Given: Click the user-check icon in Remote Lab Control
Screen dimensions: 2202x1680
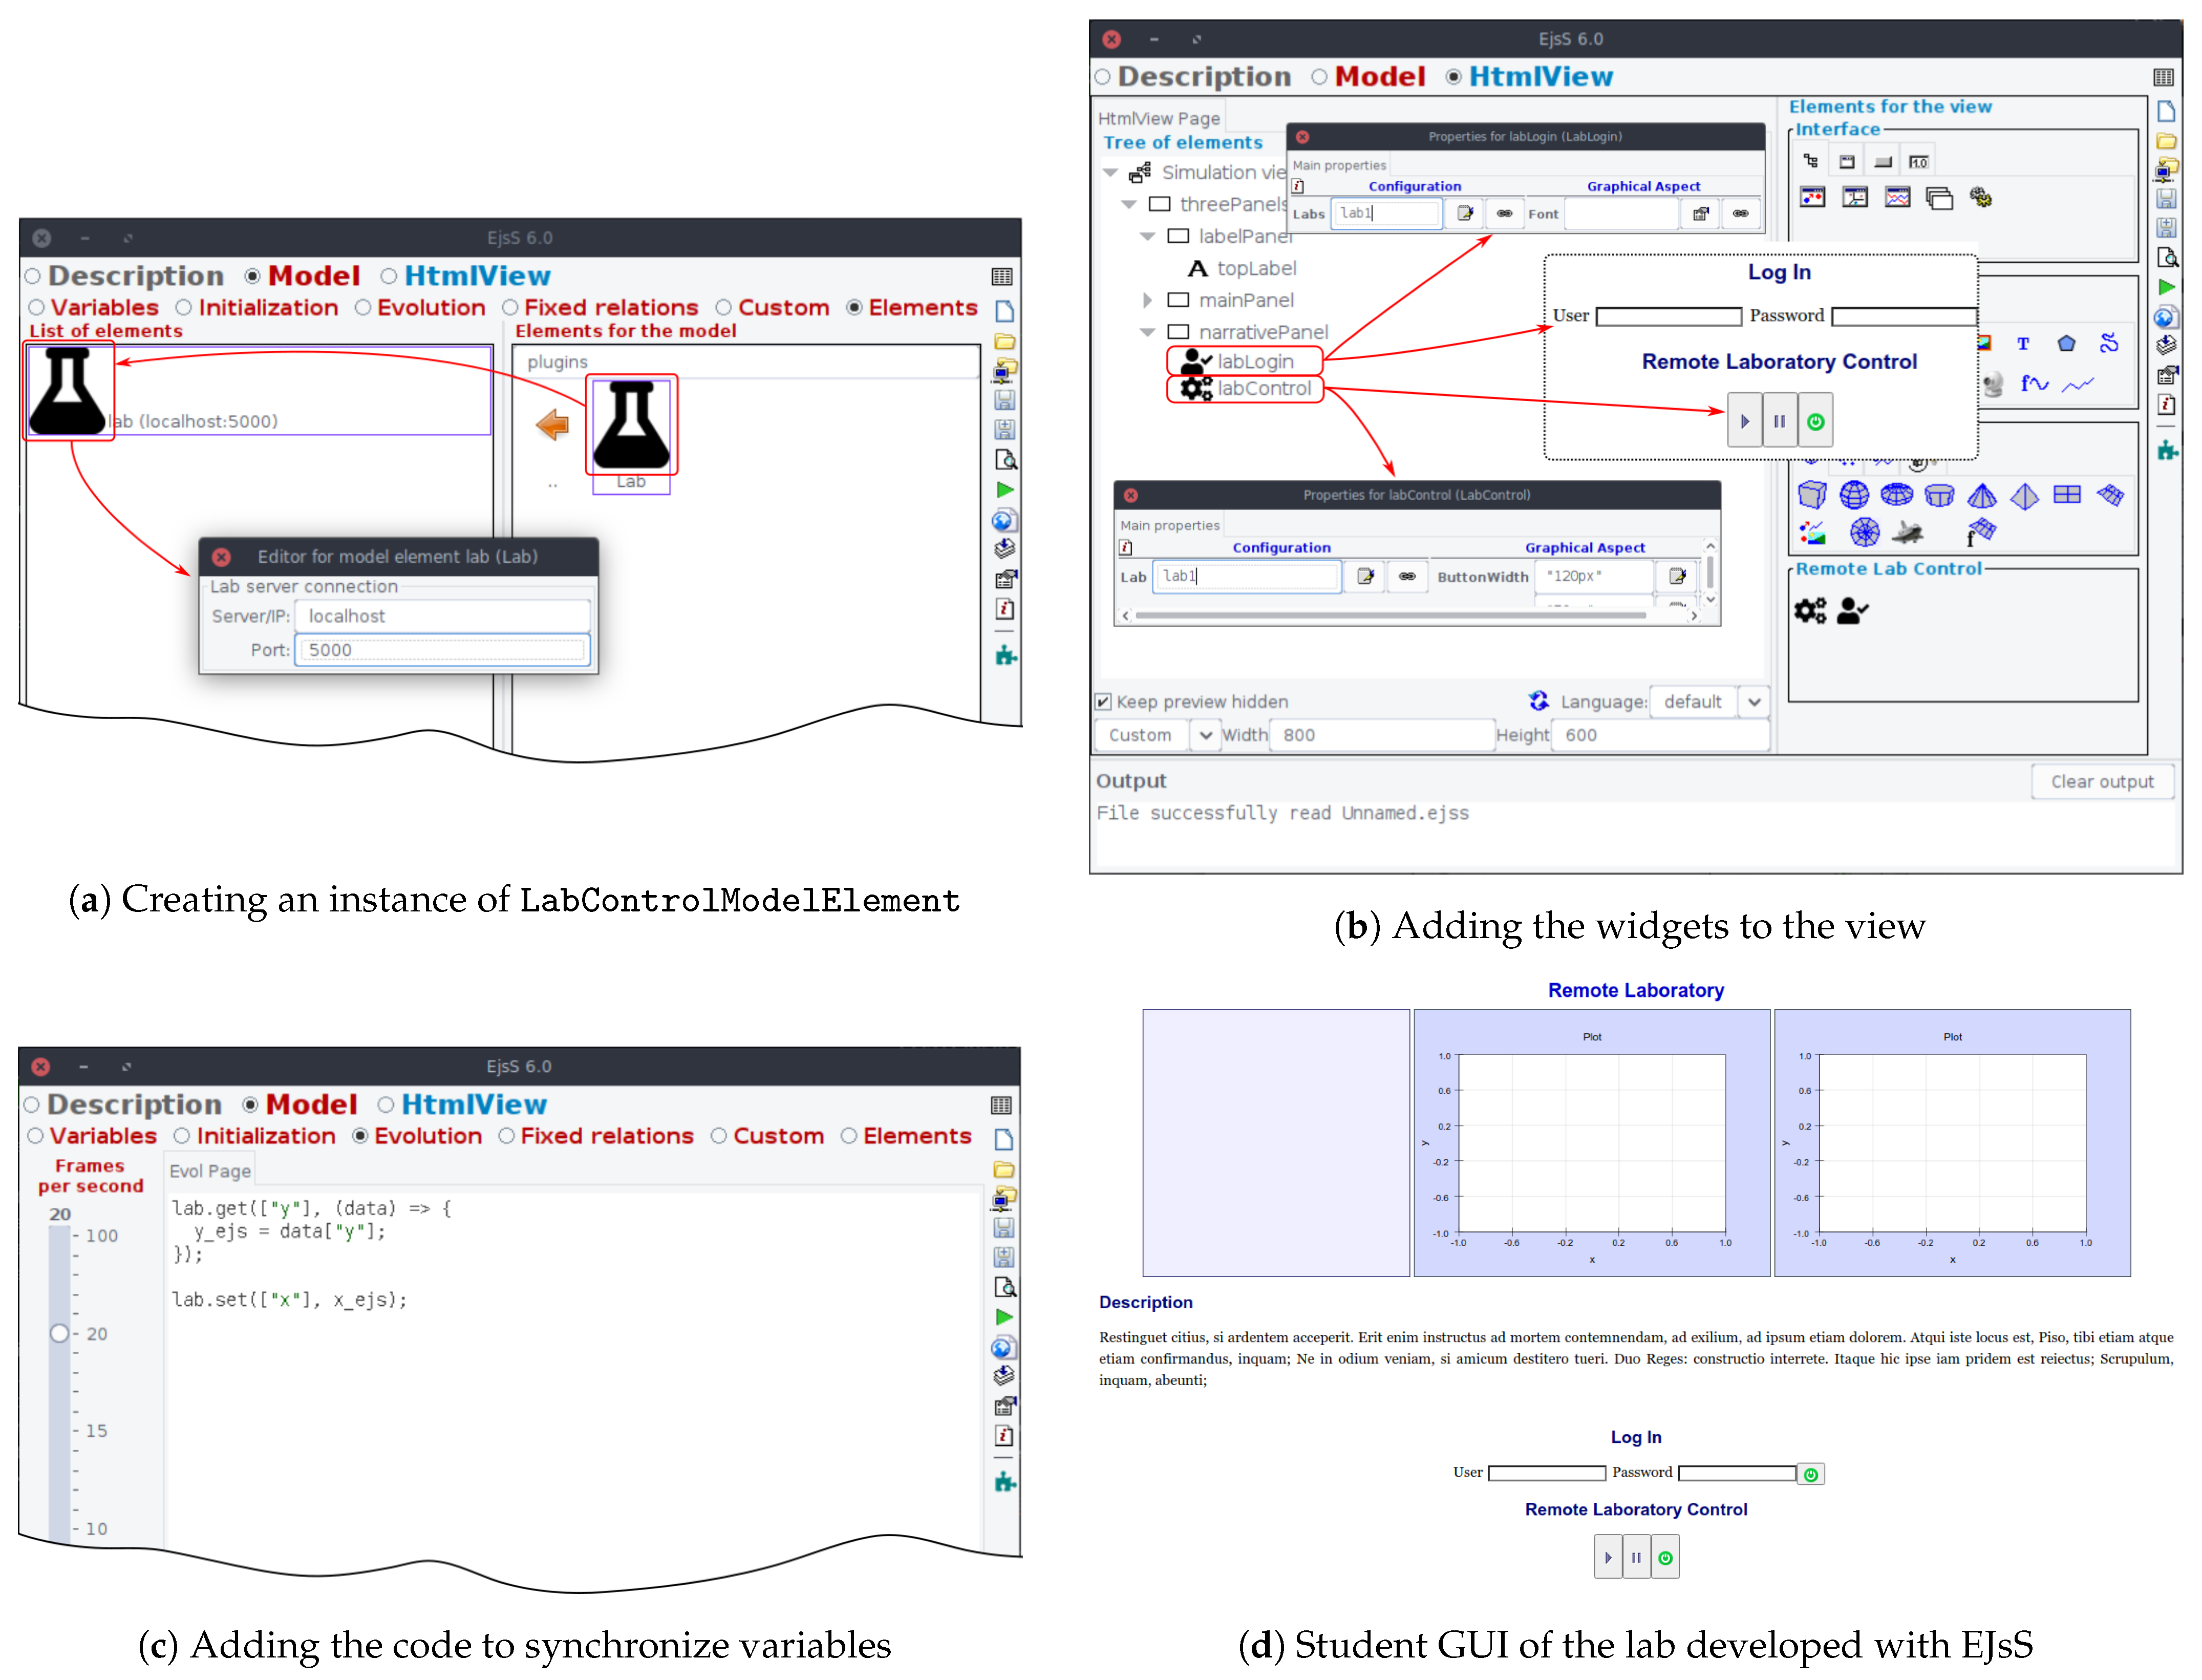Looking at the screenshot, I should click(x=1852, y=610).
